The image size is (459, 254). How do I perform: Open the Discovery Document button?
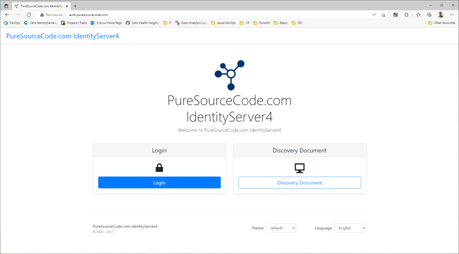point(299,182)
